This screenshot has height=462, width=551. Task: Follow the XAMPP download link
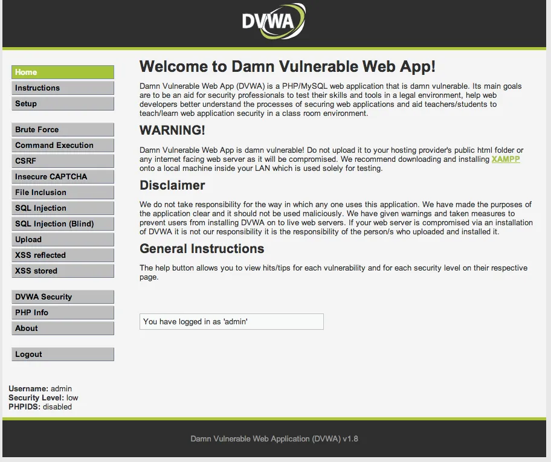click(x=506, y=159)
